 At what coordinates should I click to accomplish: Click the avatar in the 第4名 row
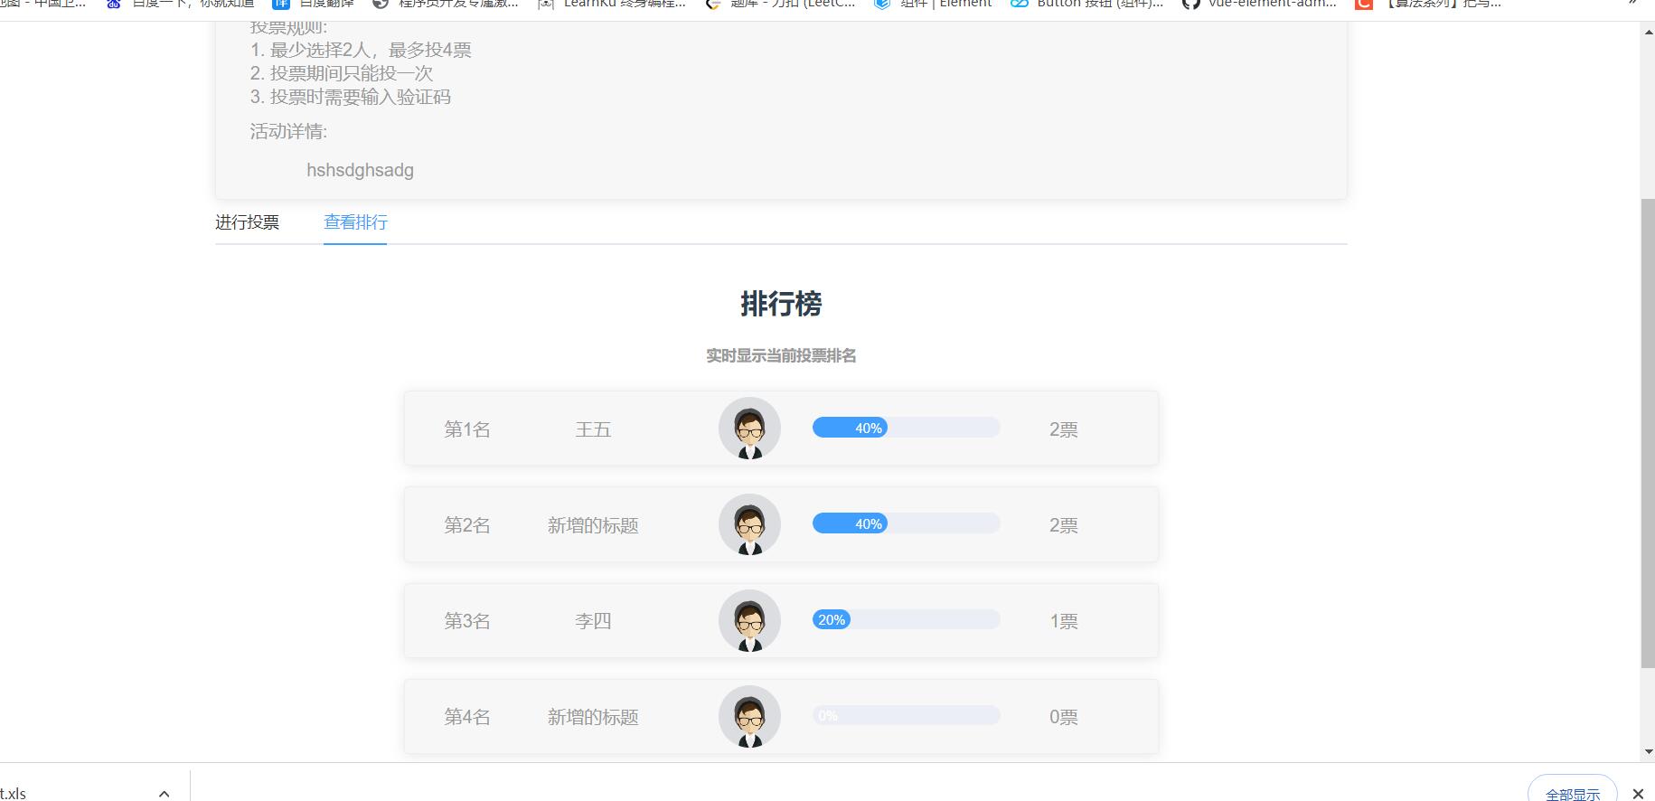[x=749, y=716]
